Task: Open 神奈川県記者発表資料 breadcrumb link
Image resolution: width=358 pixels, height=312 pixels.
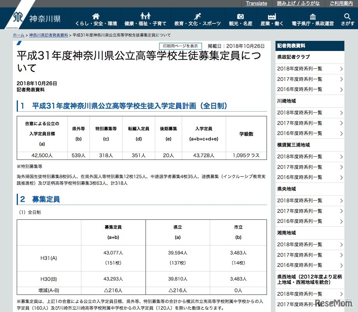Action: 48,35
